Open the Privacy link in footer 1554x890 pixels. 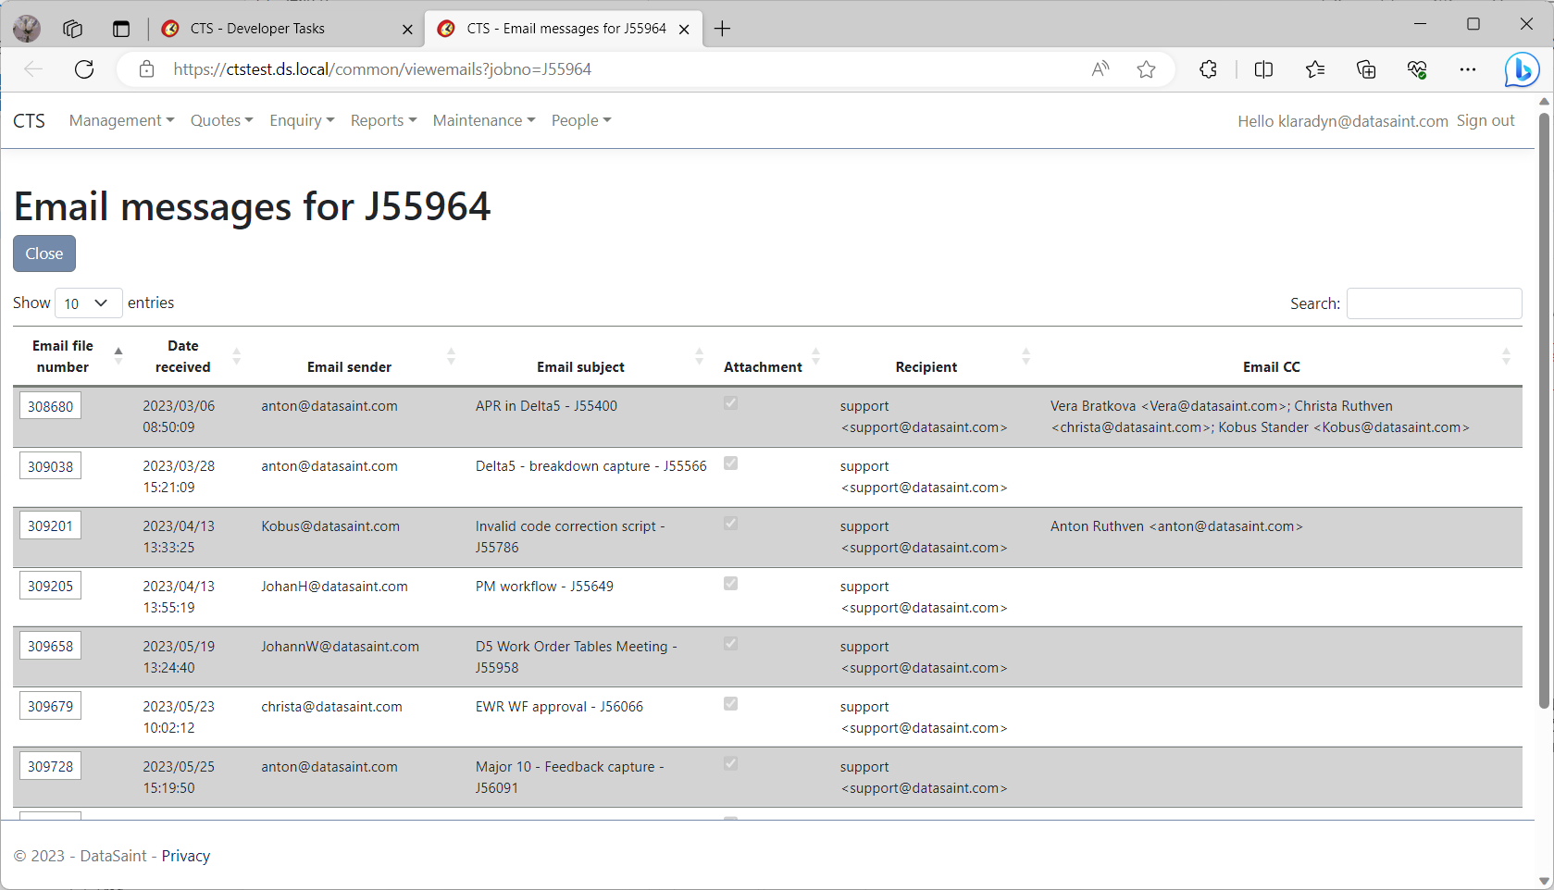click(x=186, y=856)
